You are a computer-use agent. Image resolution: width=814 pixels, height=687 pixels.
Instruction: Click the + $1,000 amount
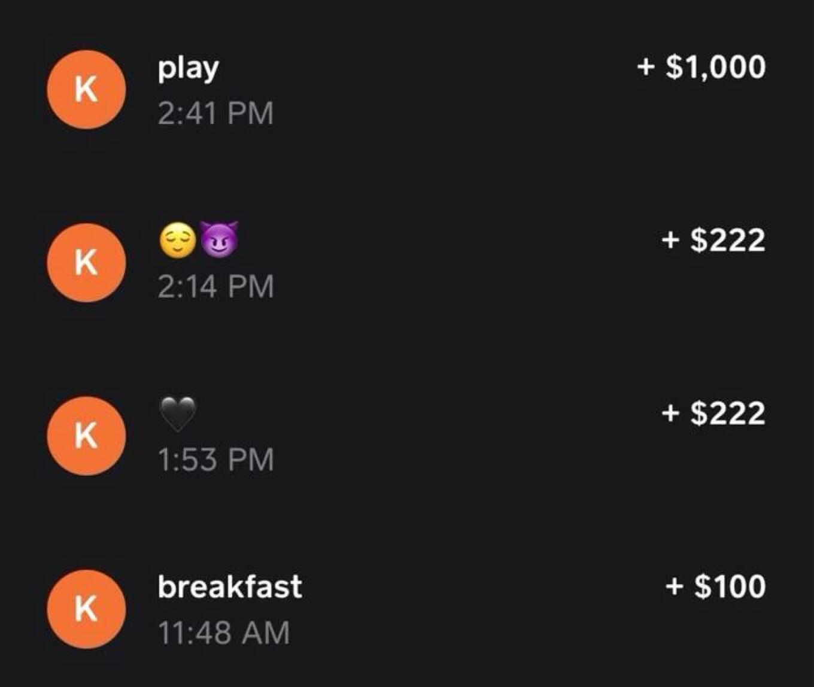click(x=701, y=66)
